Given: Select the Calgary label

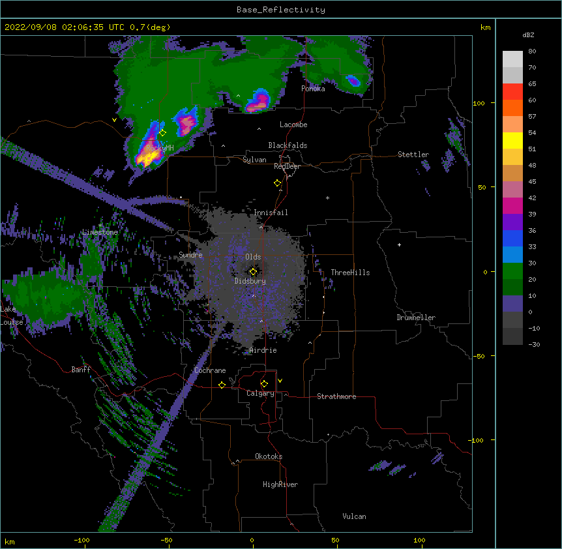Looking at the screenshot, I should pyautogui.click(x=260, y=393).
